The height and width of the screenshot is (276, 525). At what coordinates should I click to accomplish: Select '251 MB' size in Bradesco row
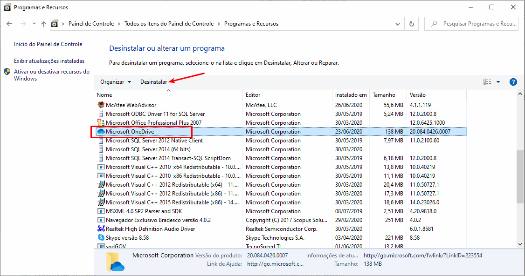point(394,220)
